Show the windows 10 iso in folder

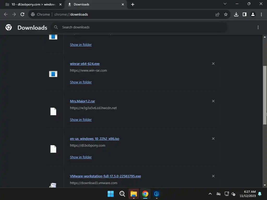(x=81, y=157)
